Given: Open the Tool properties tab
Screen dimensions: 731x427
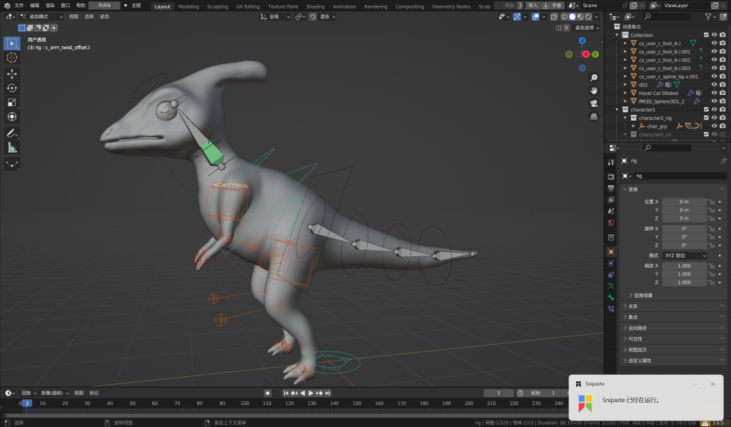Looking at the screenshot, I should pos(611,162).
